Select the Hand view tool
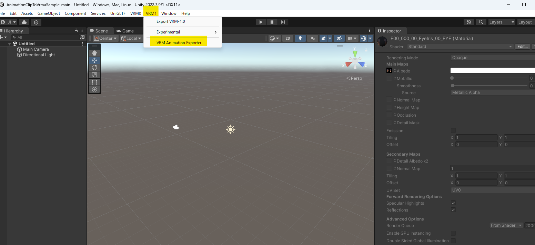Viewport: 535px width, 245px height. pos(94,53)
